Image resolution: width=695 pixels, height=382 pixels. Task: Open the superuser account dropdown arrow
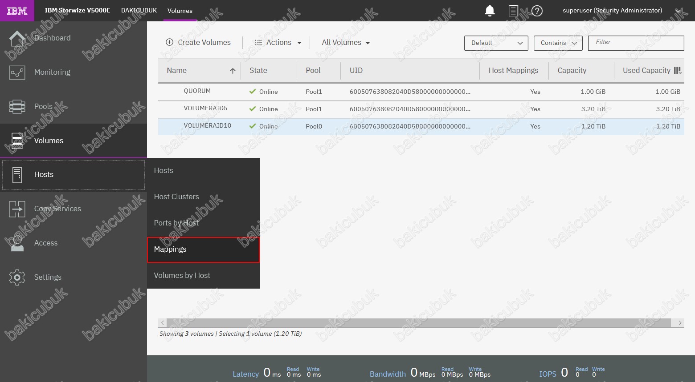coord(678,11)
